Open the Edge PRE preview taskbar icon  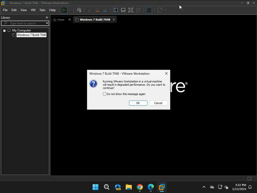pyautogui.click(x=118, y=187)
